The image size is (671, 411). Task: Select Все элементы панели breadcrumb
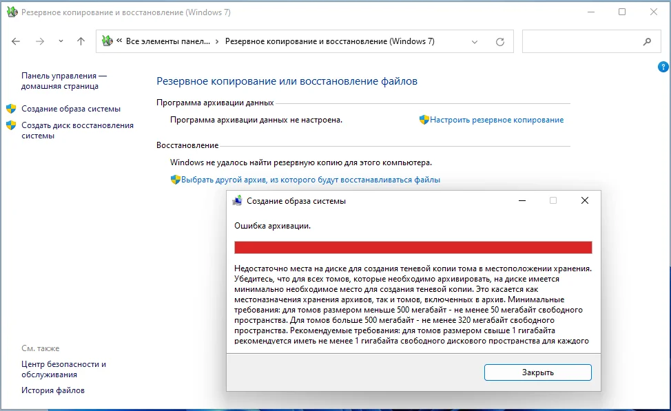(x=168, y=41)
